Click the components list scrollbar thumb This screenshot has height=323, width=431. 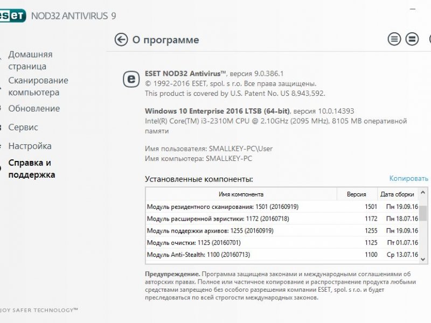(x=423, y=213)
